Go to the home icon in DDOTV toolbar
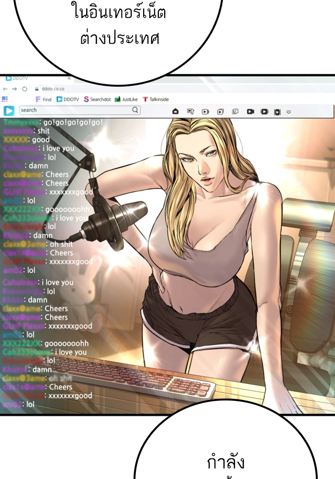 tap(175, 111)
